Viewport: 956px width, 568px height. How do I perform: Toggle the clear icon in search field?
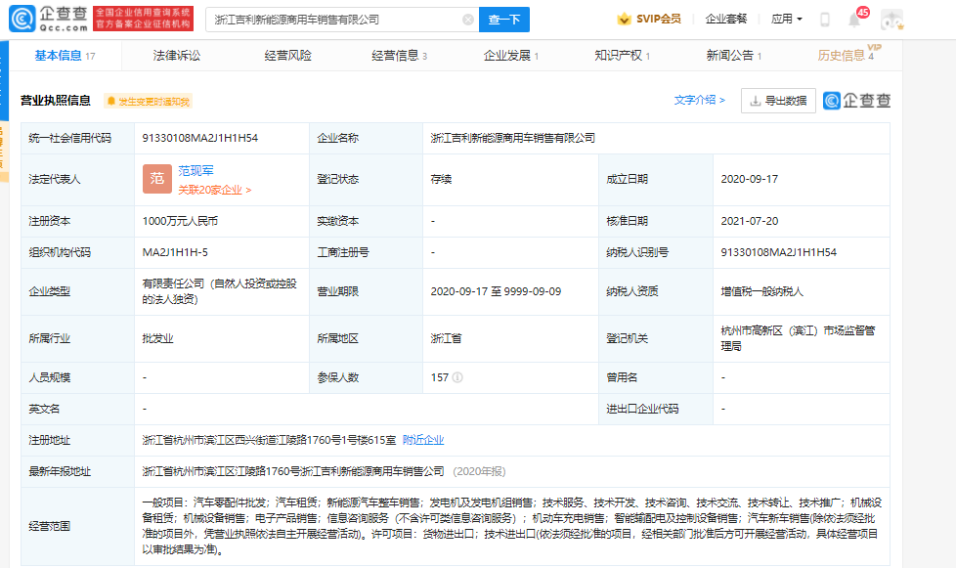click(x=467, y=19)
